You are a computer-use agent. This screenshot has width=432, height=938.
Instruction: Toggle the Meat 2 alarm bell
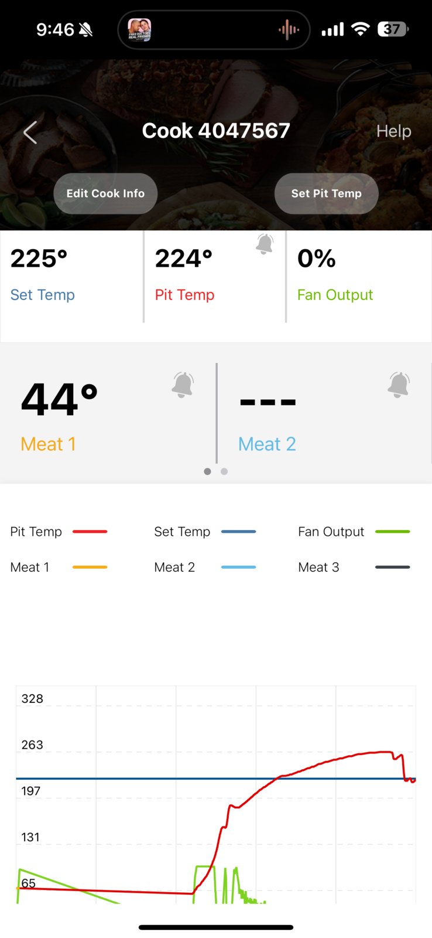pyautogui.click(x=398, y=385)
